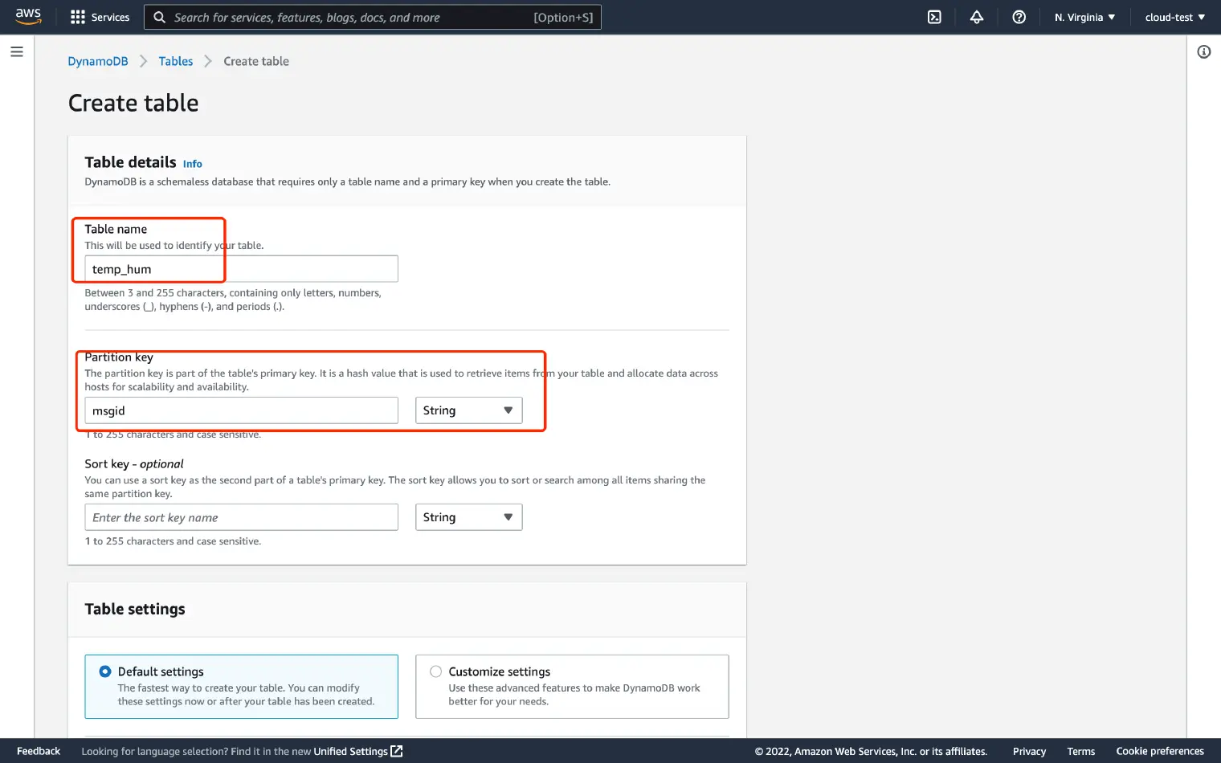Click the Services menu label

110,17
